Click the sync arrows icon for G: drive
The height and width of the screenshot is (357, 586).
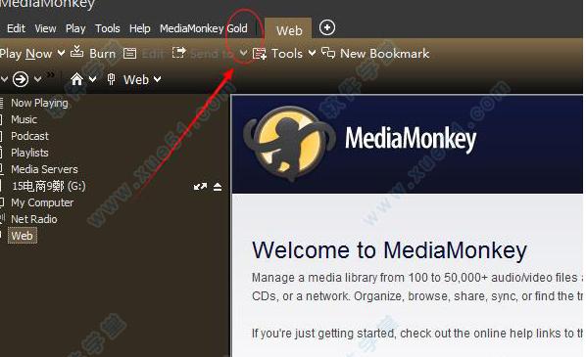[x=200, y=186]
